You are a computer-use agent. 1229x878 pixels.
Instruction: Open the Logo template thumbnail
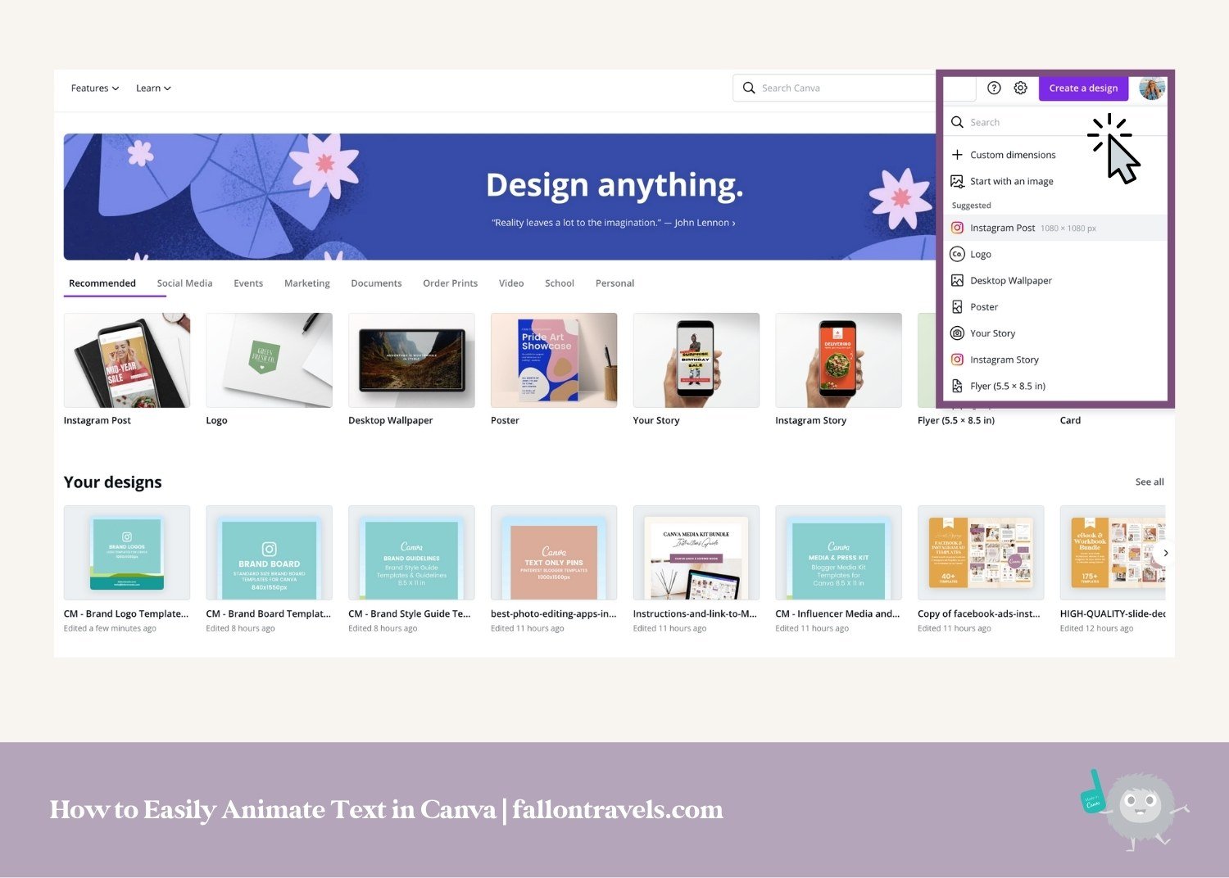tap(270, 360)
